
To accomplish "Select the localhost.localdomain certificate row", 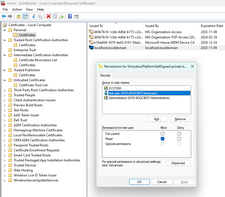I will (x=110, y=48).
